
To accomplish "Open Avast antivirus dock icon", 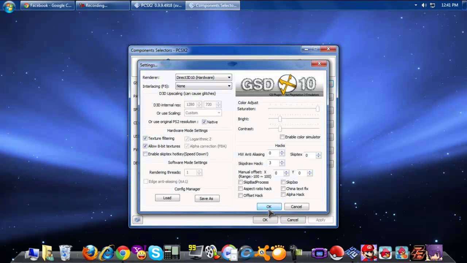I will coord(262,253).
